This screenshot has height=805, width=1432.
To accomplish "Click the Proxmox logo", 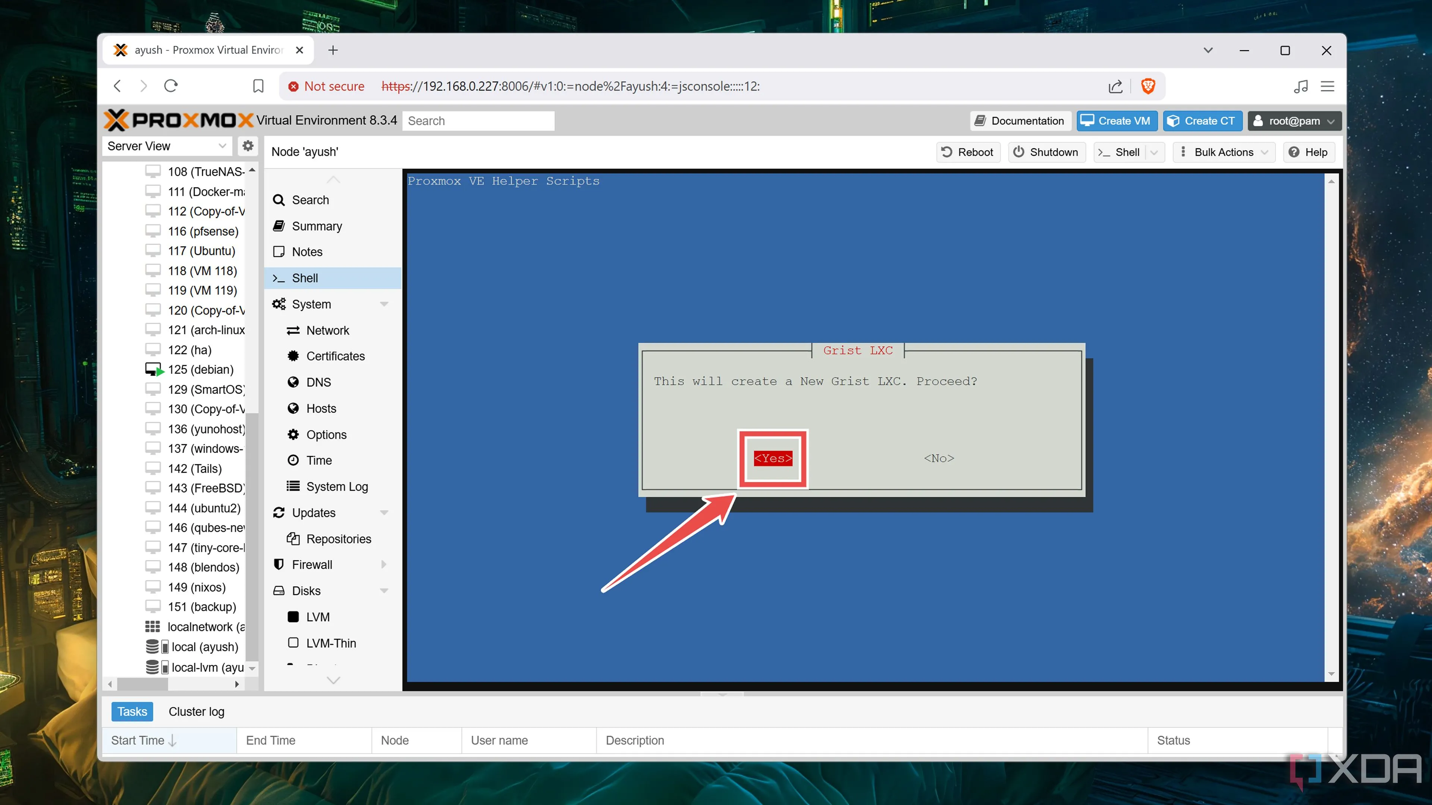I will point(179,120).
